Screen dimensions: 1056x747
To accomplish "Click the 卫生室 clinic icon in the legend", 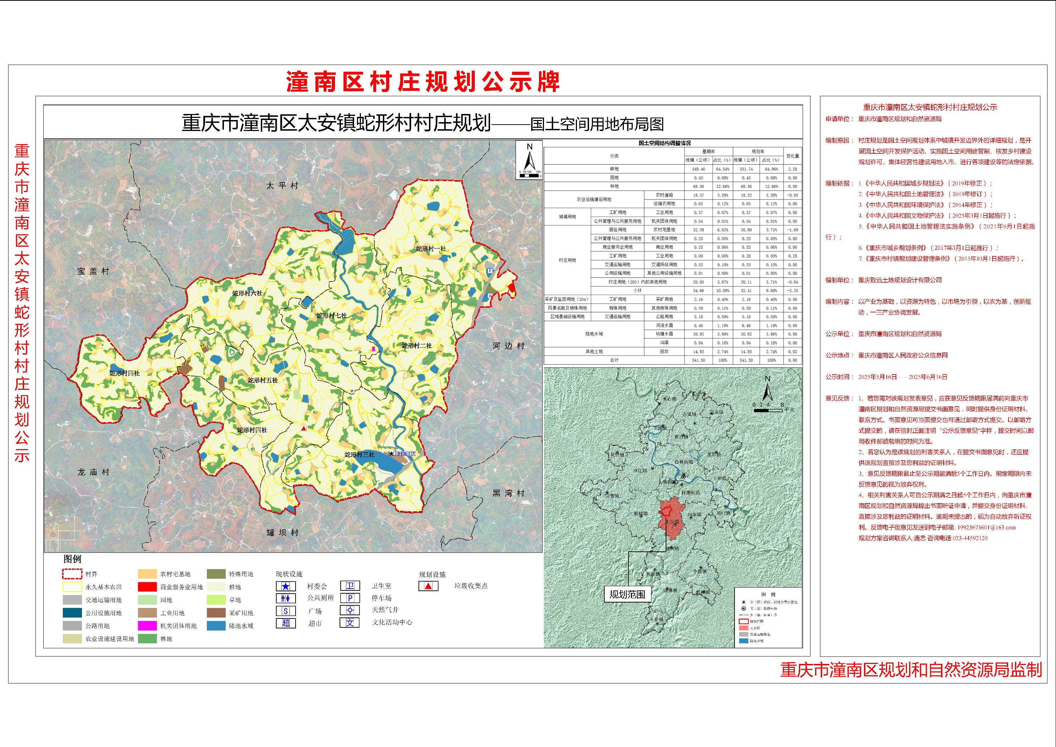I will pos(350,586).
